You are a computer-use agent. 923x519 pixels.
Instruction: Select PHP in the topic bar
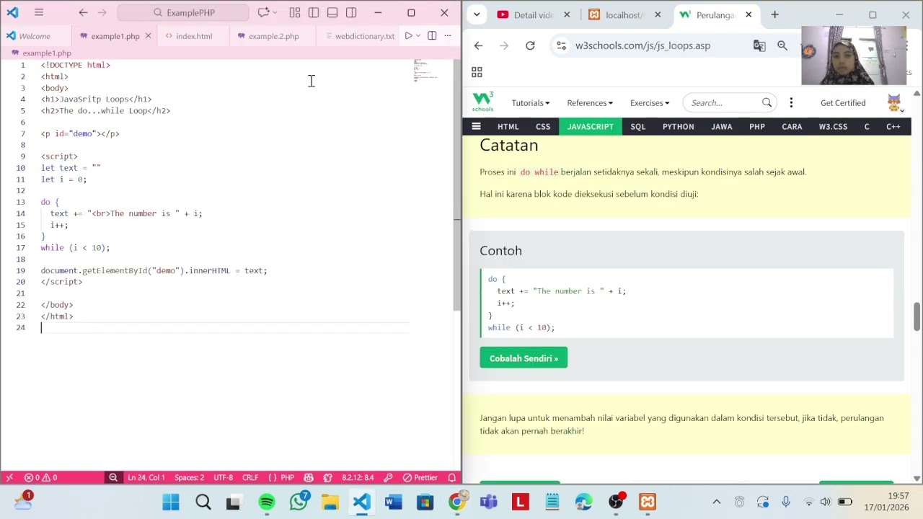tap(756, 127)
